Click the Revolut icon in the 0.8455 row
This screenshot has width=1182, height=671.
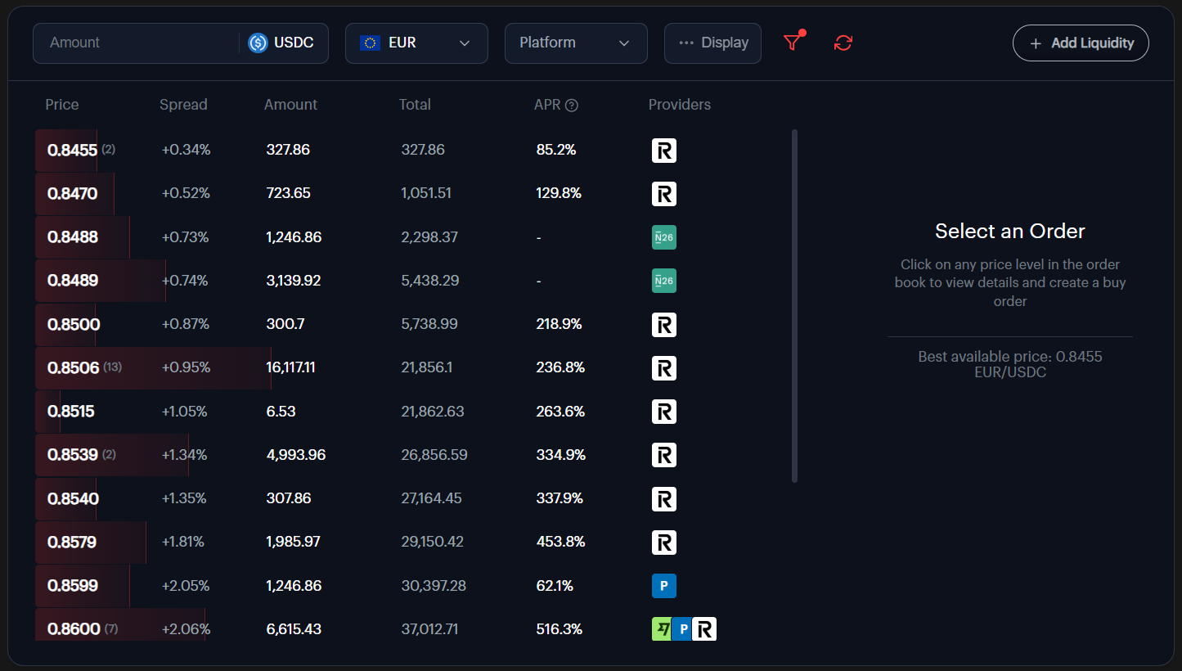pyautogui.click(x=664, y=151)
